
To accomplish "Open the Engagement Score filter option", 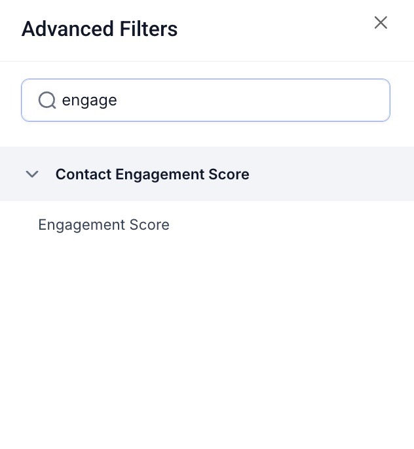I will tap(104, 225).
